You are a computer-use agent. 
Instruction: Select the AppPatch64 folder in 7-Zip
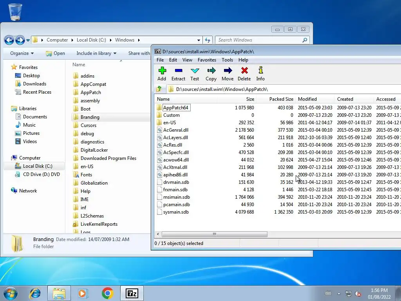tap(176, 108)
